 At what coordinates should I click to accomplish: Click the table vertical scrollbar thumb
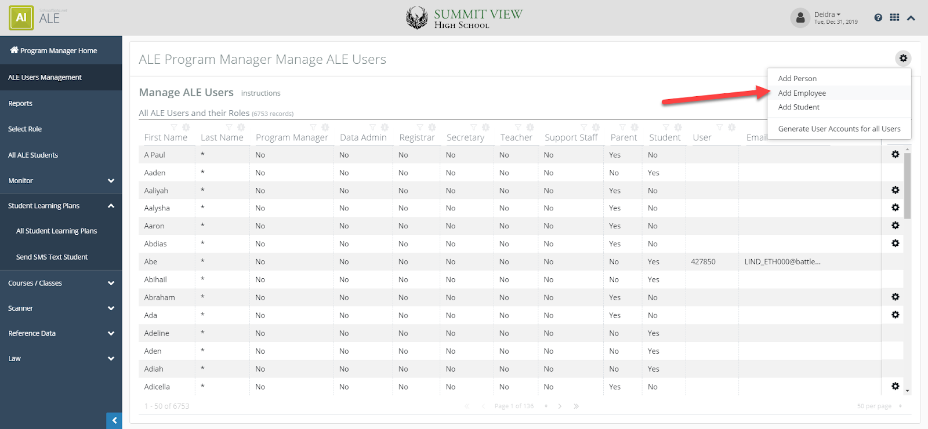coord(907,186)
